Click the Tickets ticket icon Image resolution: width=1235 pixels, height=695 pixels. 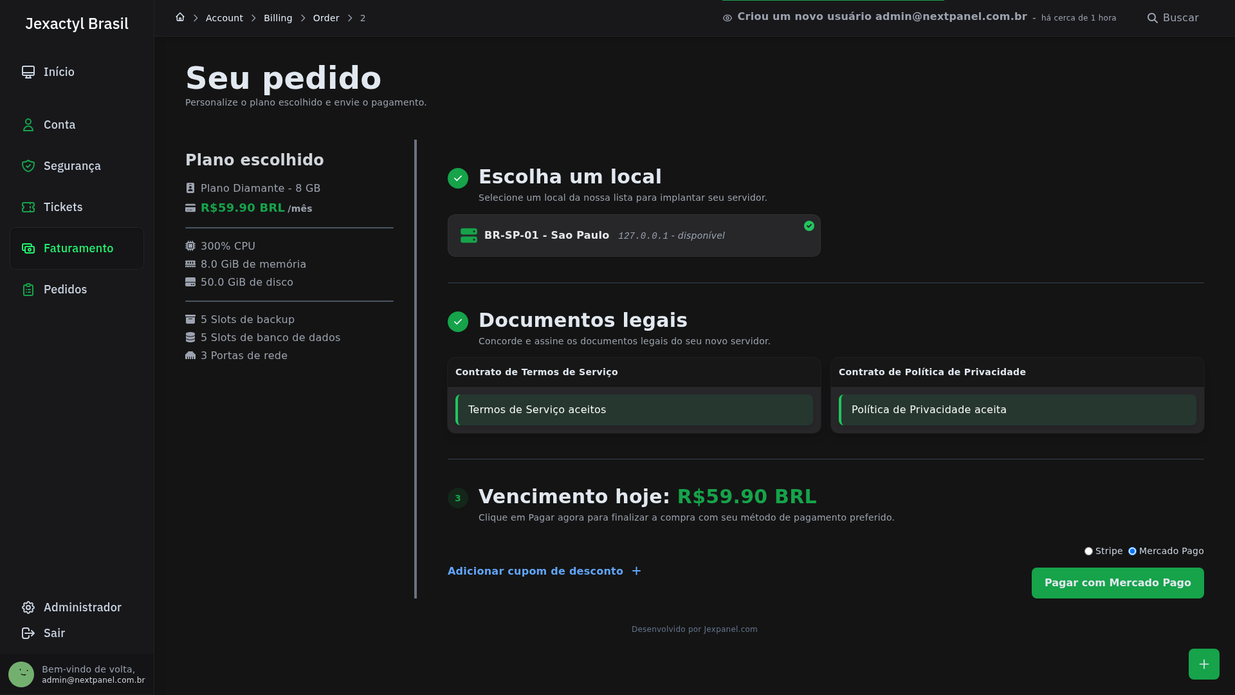28,207
